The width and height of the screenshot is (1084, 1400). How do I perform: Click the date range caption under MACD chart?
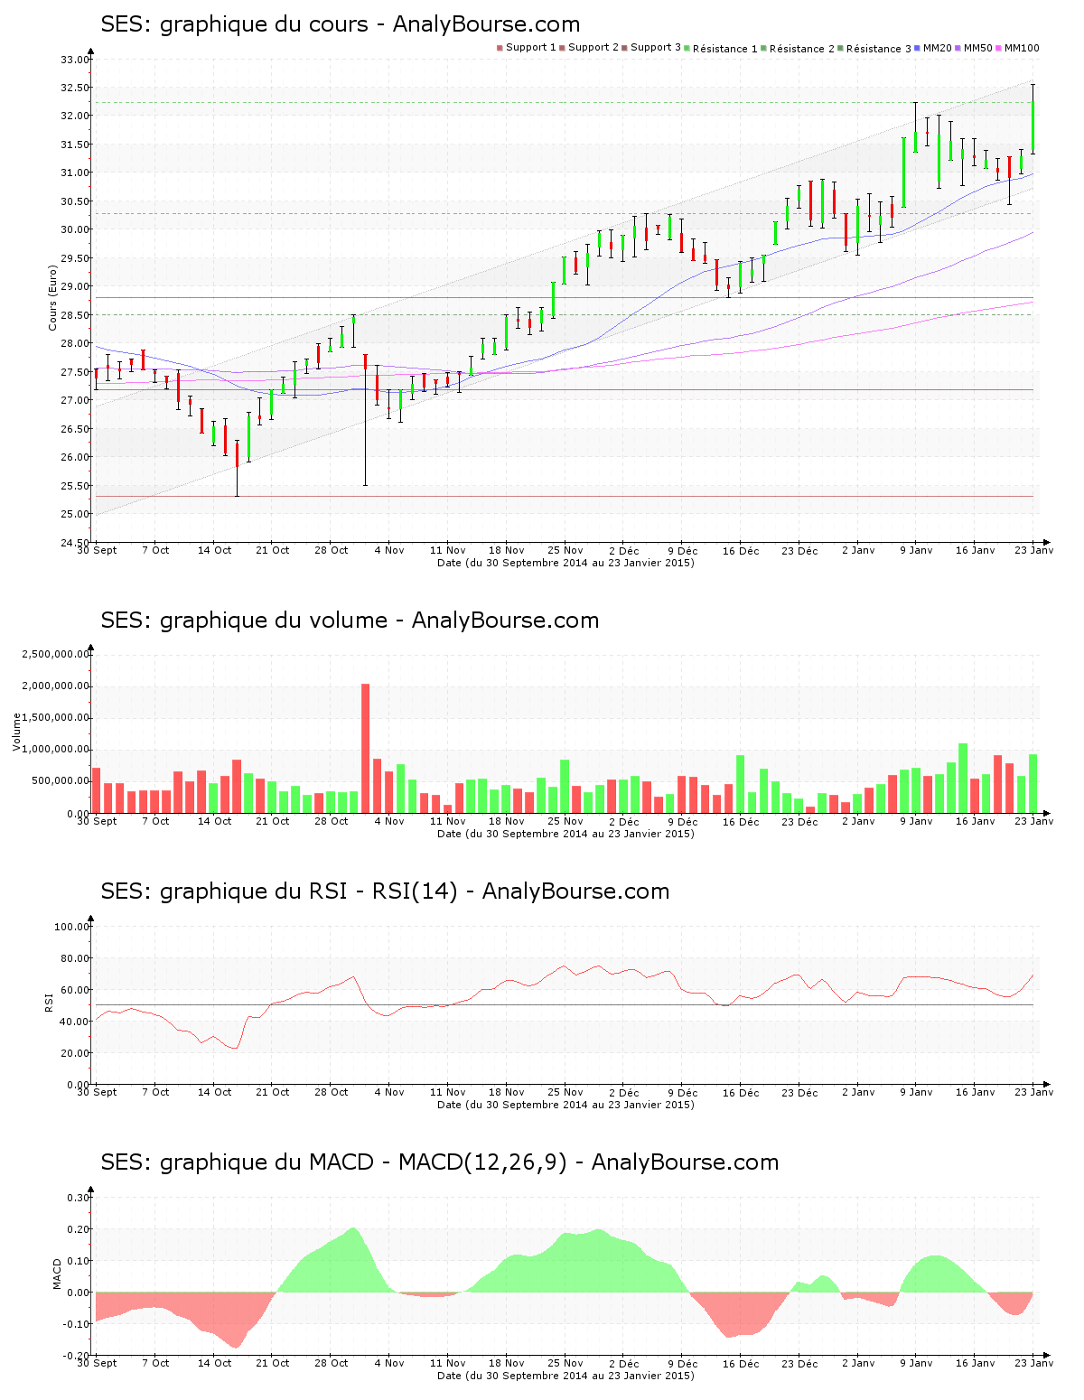565,1376
